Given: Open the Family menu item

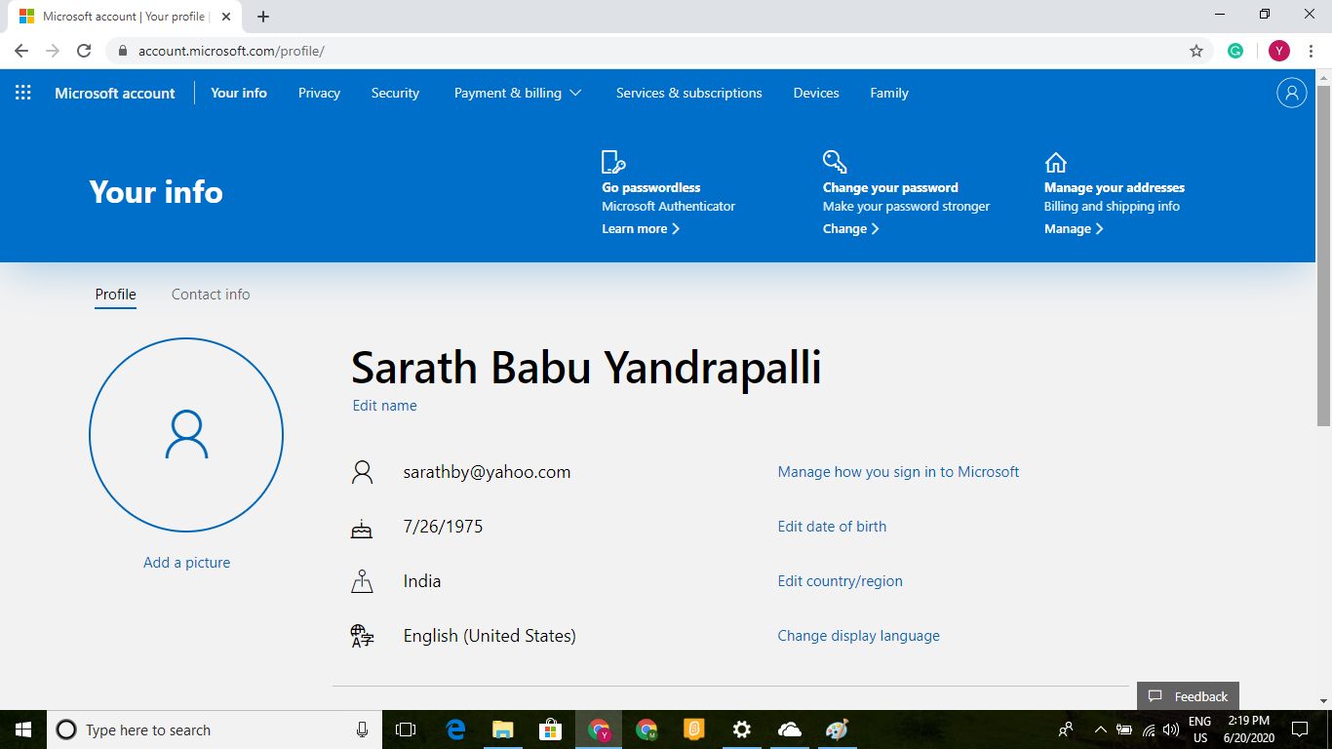Looking at the screenshot, I should (x=889, y=93).
